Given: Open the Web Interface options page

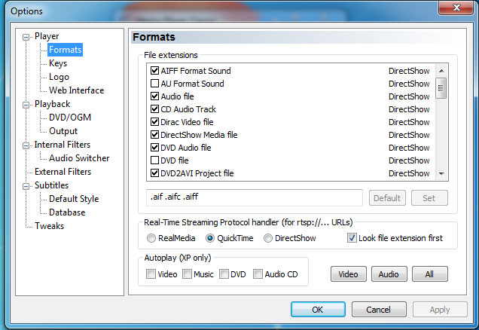Looking at the screenshot, I should (x=76, y=90).
